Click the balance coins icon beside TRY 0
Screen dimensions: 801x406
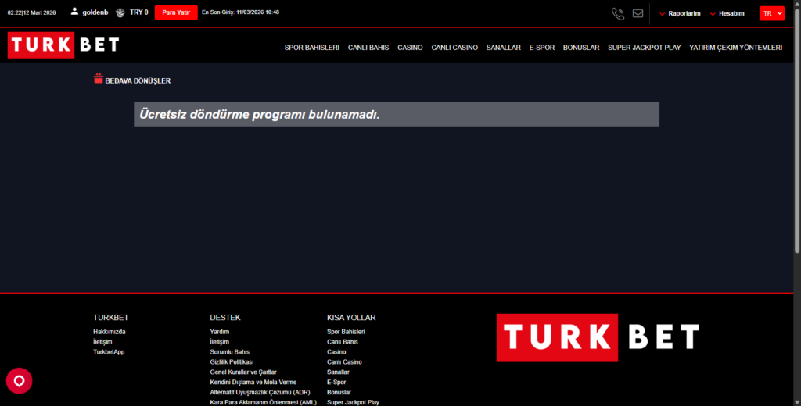[x=120, y=12]
